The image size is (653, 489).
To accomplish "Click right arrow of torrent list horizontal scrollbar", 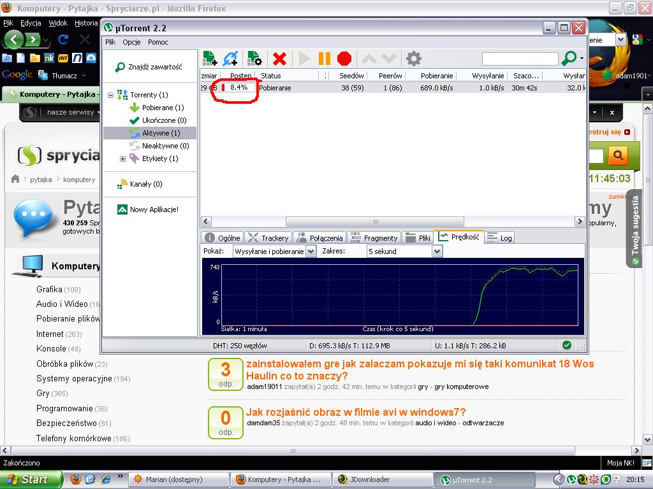I will coord(579,221).
